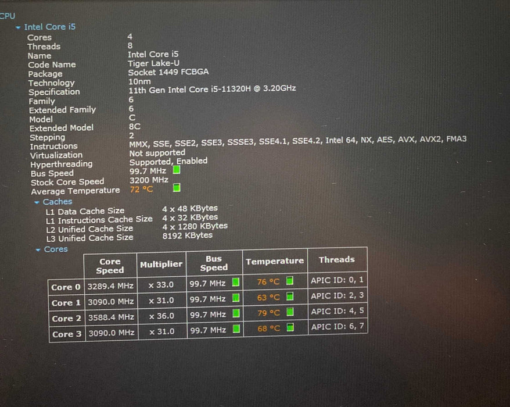This screenshot has width=510, height=407.
Task: Select the Core 3 row header
Action: tap(67, 334)
